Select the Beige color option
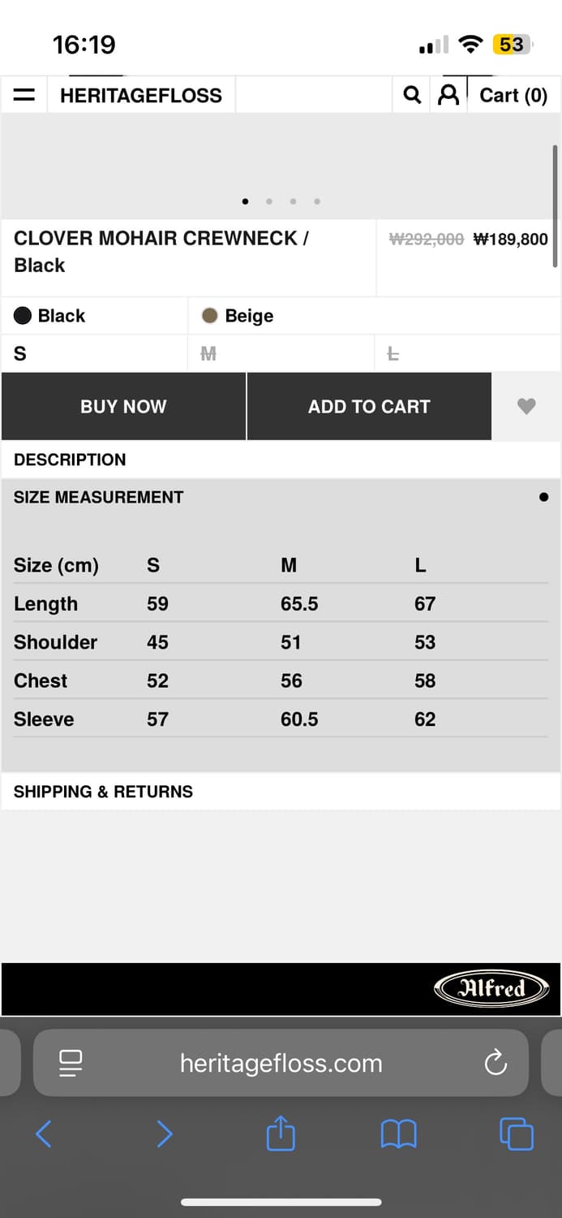562x1218 pixels. 238,316
